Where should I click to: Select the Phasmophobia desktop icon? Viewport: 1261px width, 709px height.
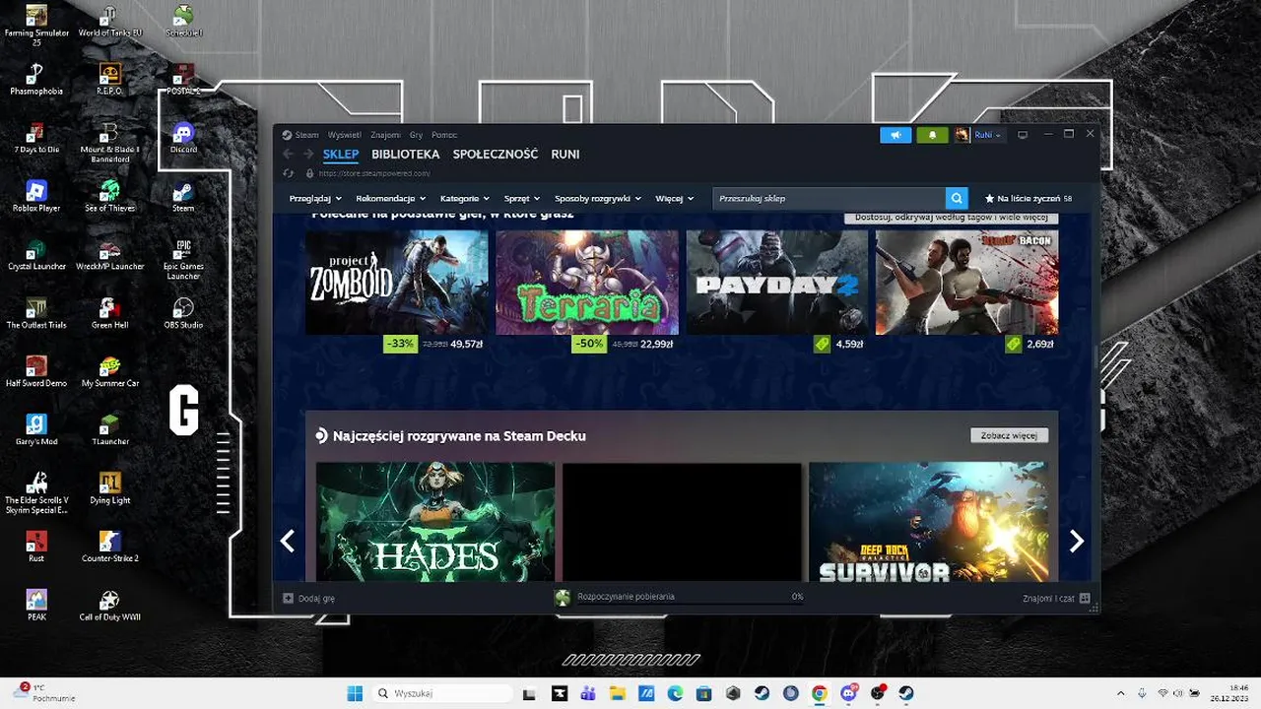(x=36, y=79)
